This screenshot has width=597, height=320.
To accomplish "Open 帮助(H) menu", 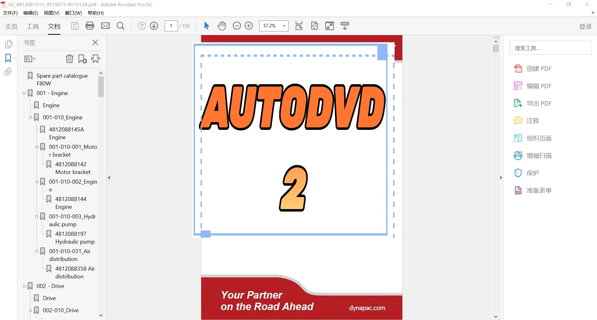I will point(96,13).
